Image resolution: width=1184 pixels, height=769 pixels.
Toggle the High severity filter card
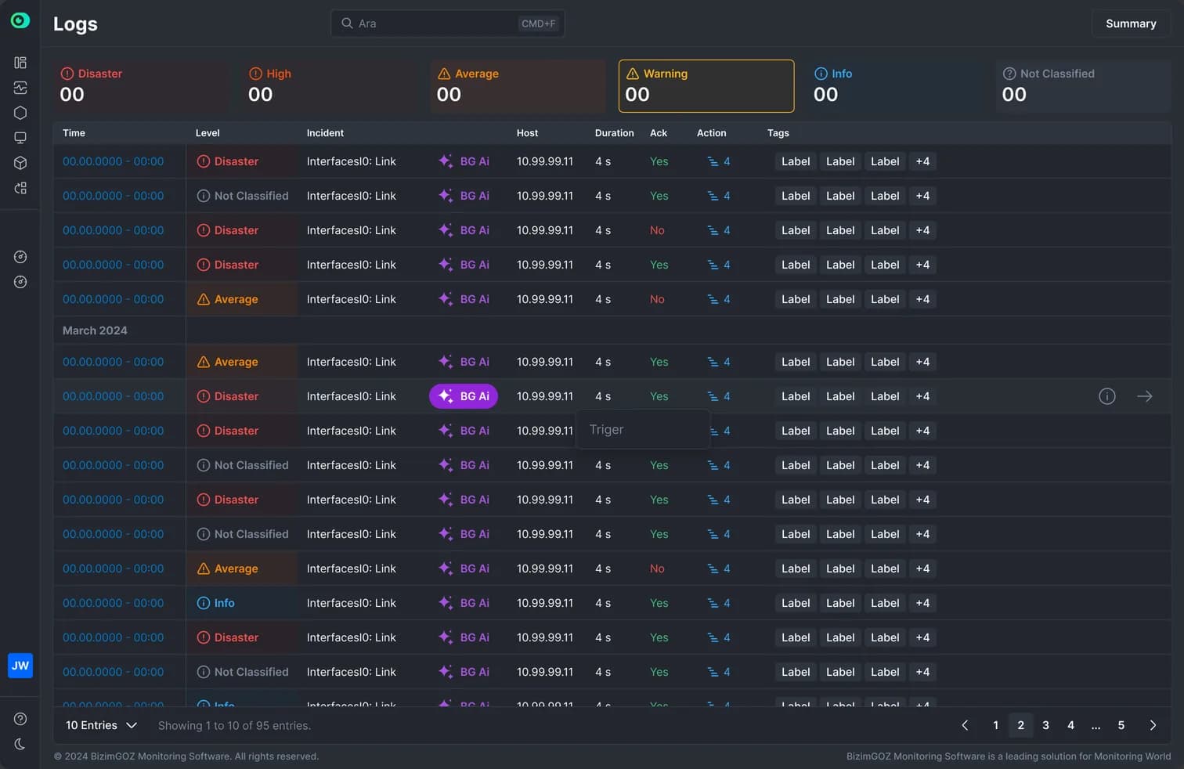(330, 86)
